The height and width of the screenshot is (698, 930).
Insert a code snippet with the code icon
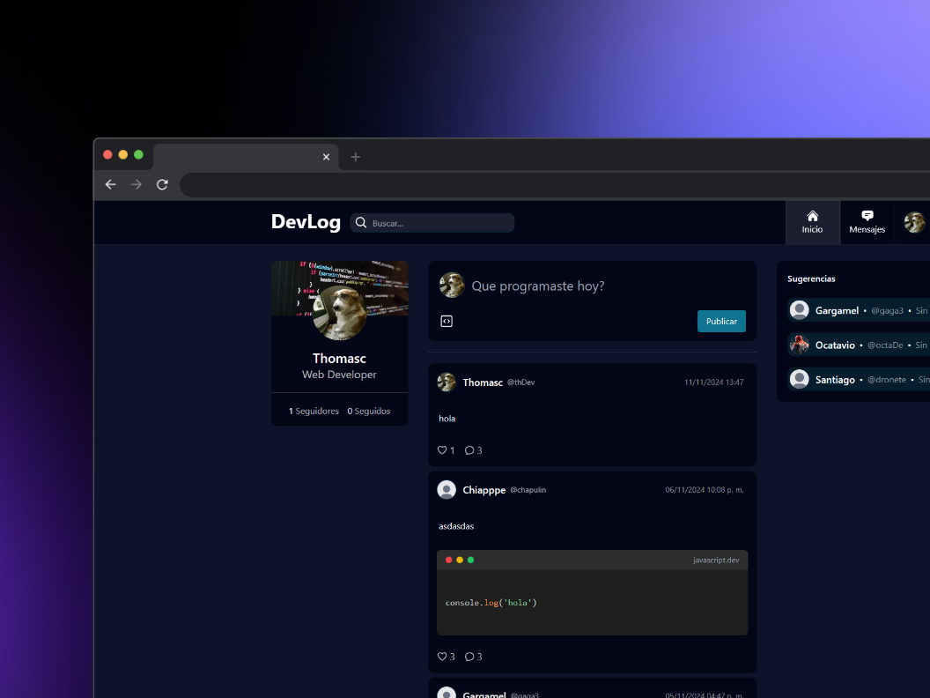coord(447,321)
